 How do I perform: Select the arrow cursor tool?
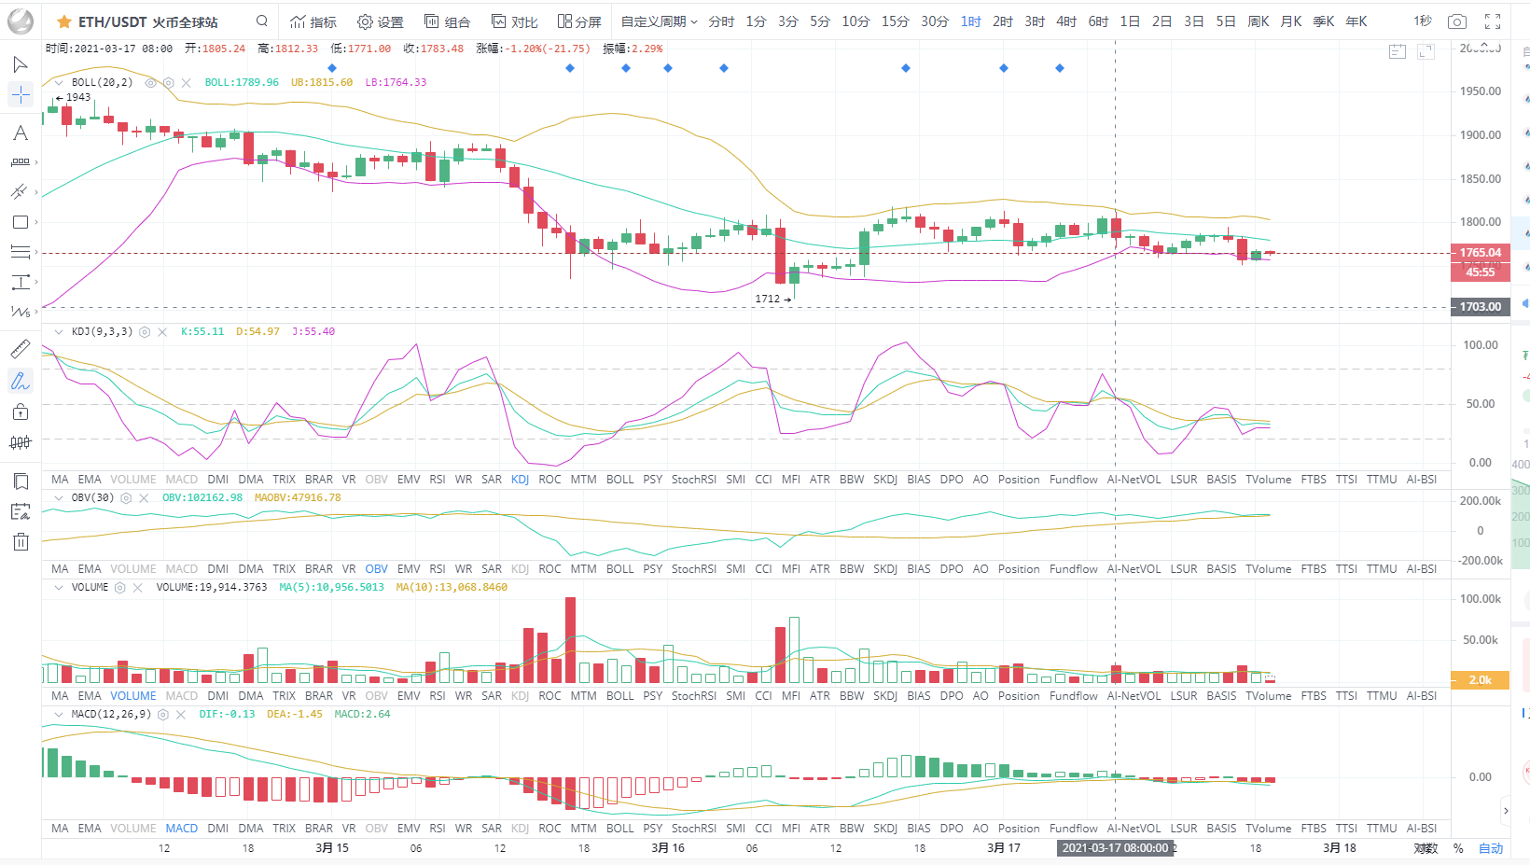pyautogui.click(x=20, y=64)
